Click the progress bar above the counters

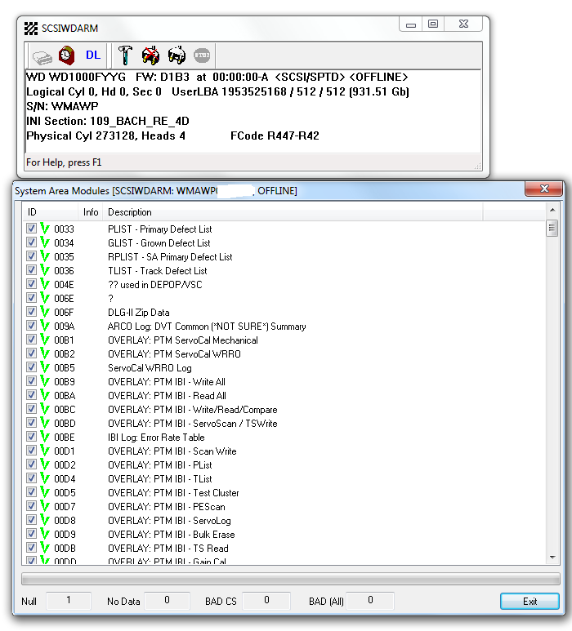290,579
